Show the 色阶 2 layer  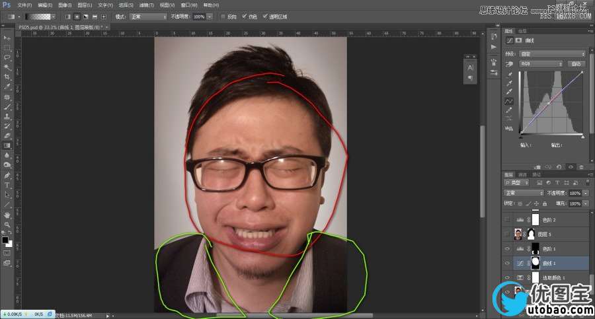click(x=507, y=220)
